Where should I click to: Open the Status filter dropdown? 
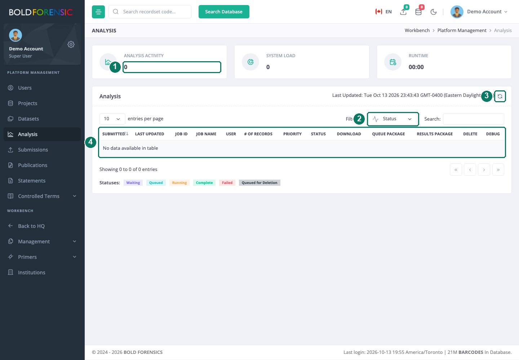click(393, 119)
